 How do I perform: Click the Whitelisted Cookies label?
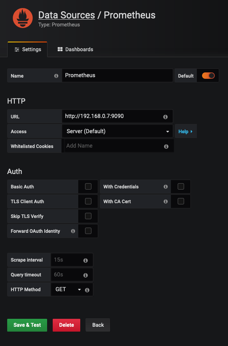[32, 146]
